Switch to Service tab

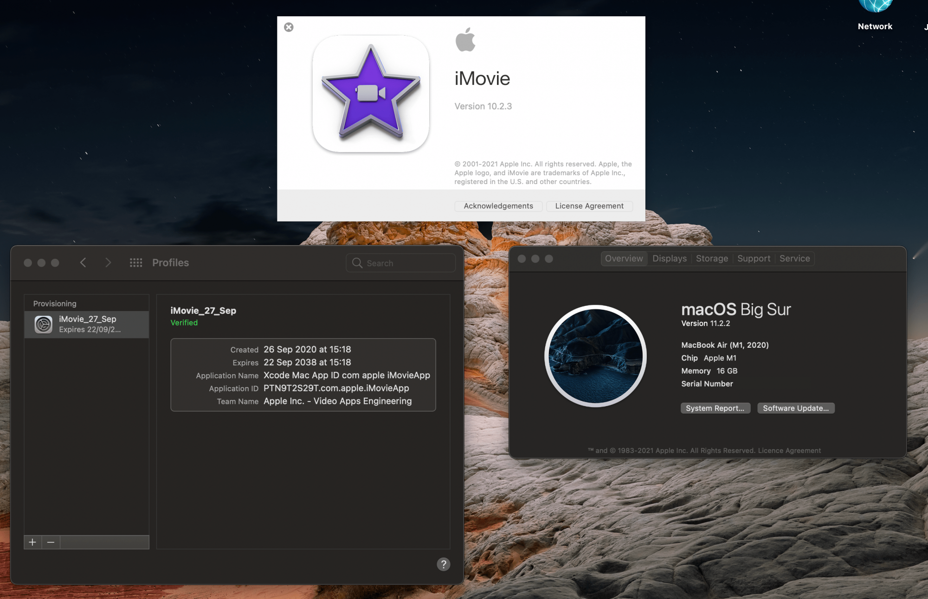(x=794, y=259)
